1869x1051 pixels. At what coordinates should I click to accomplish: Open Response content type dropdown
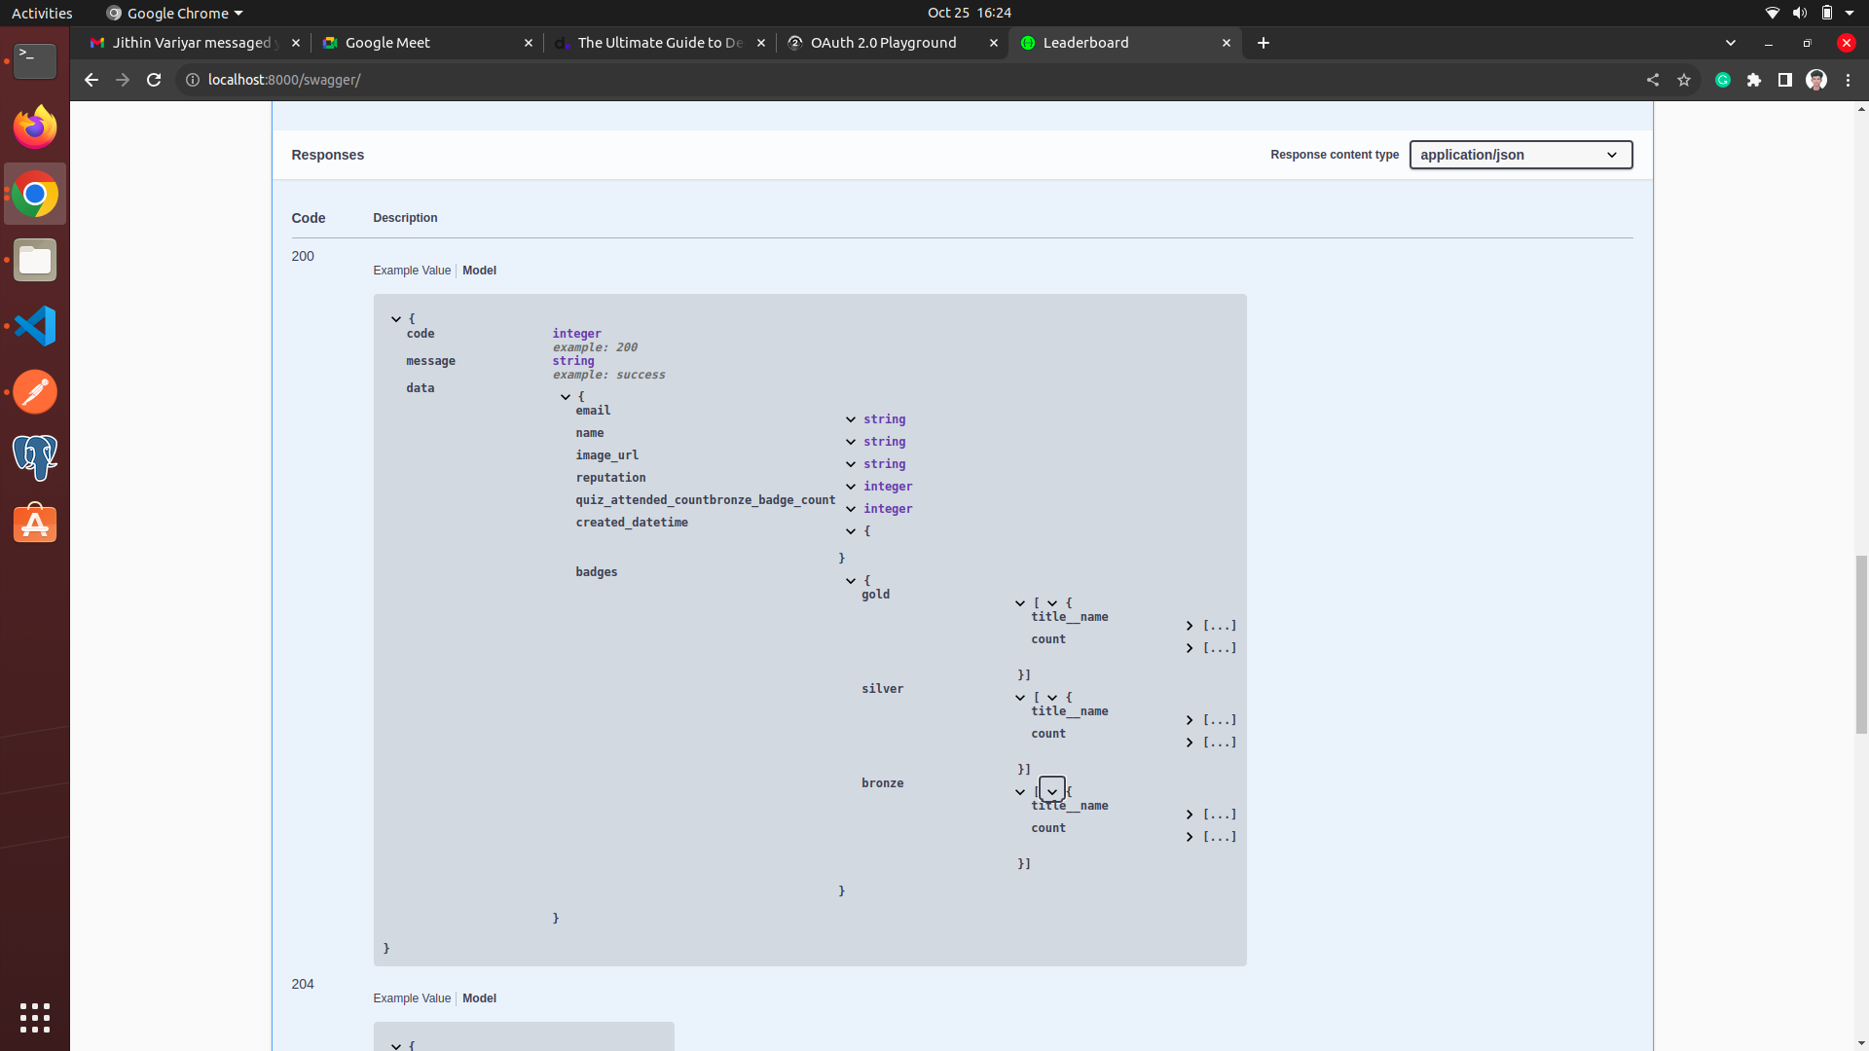[x=1521, y=155]
